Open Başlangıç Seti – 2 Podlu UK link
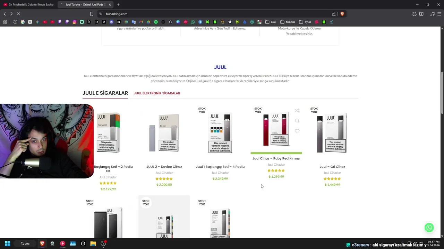The image size is (444, 249). point(113,169)
